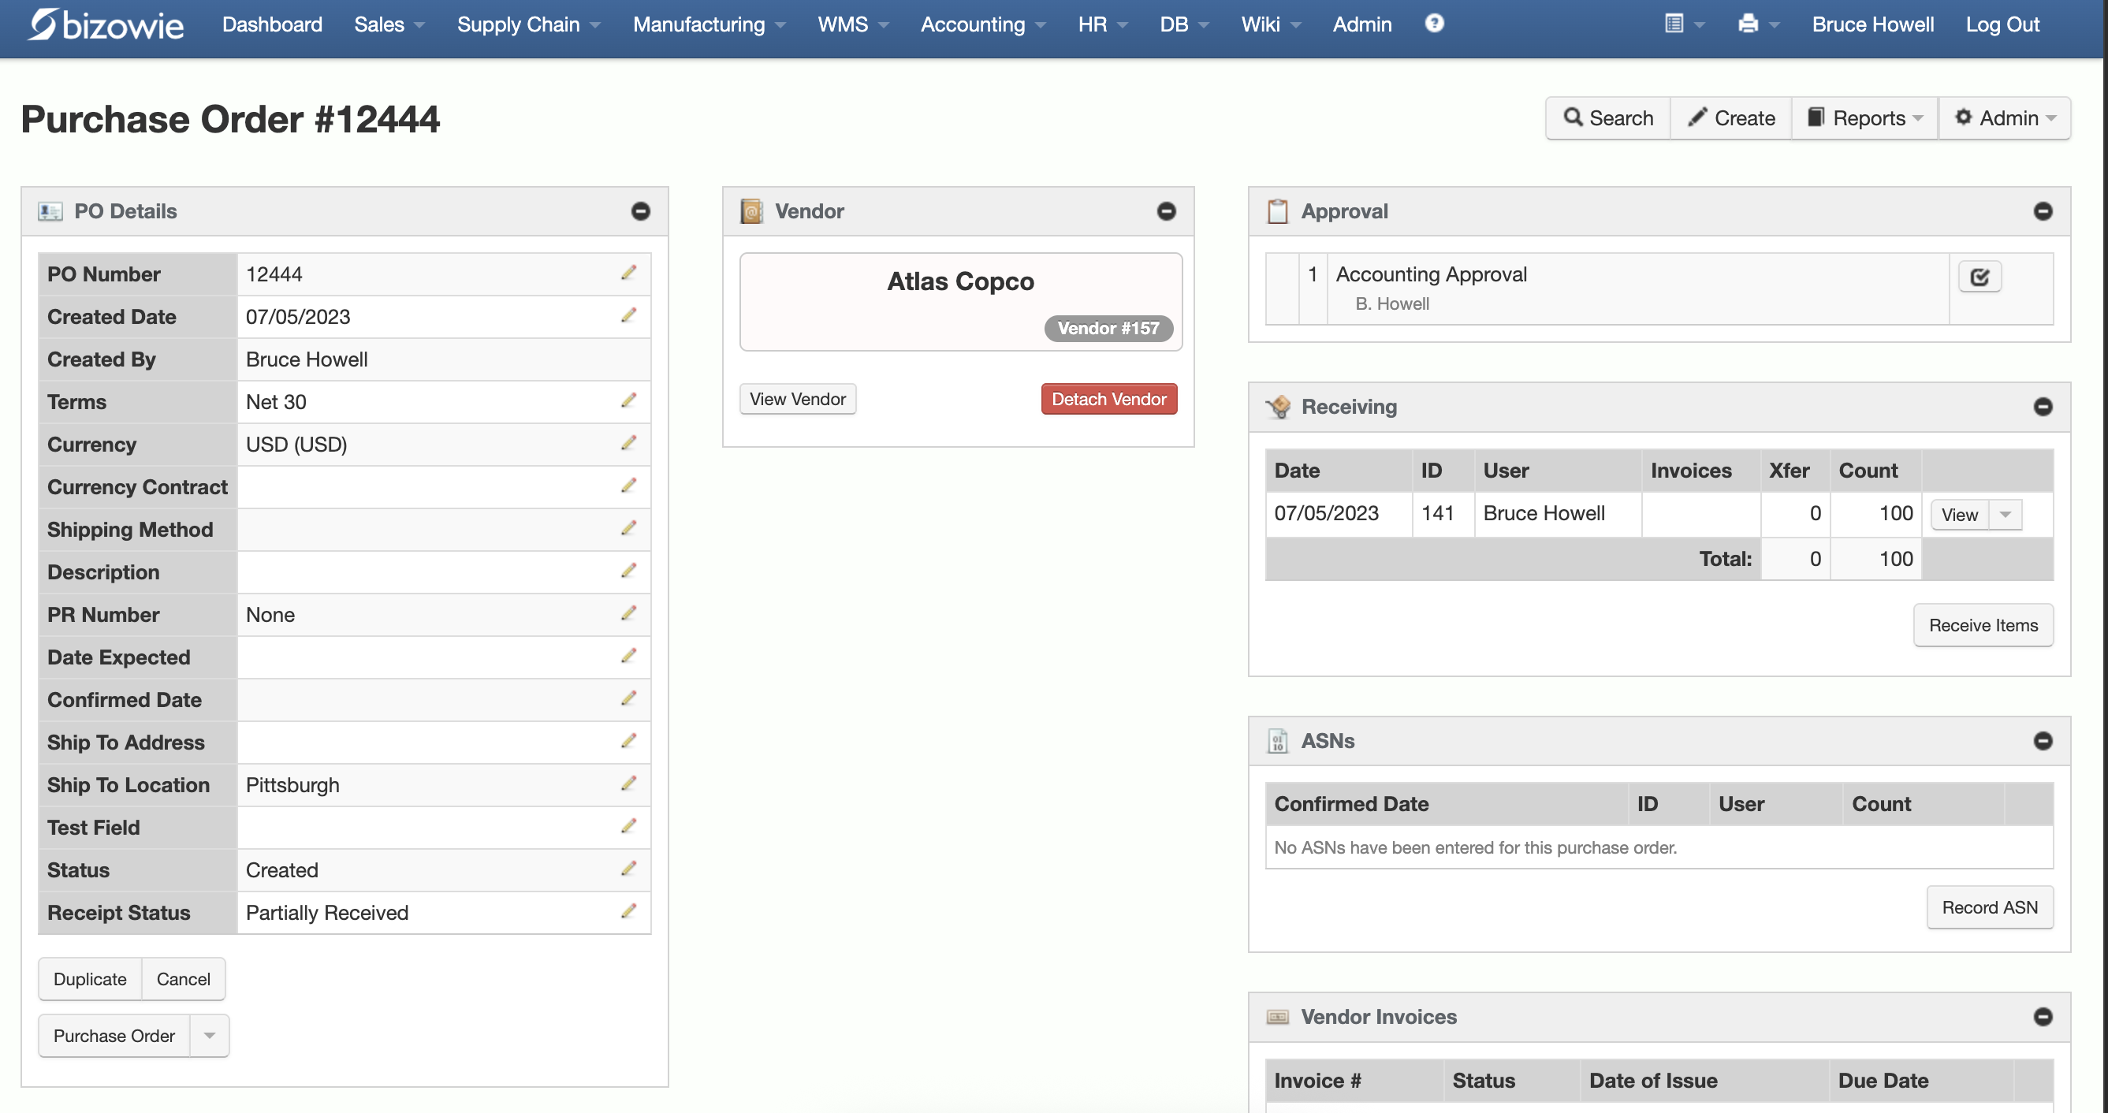Click pencil icon beside Ship To Location
2108x1113 pixels.
[x=628, y=784]
